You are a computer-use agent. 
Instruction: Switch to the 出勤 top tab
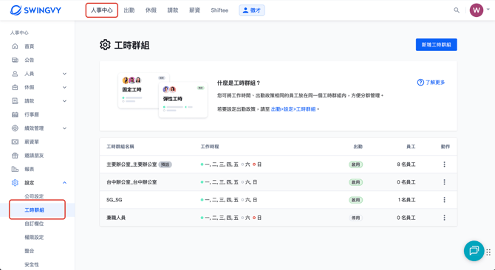point(129,10)
